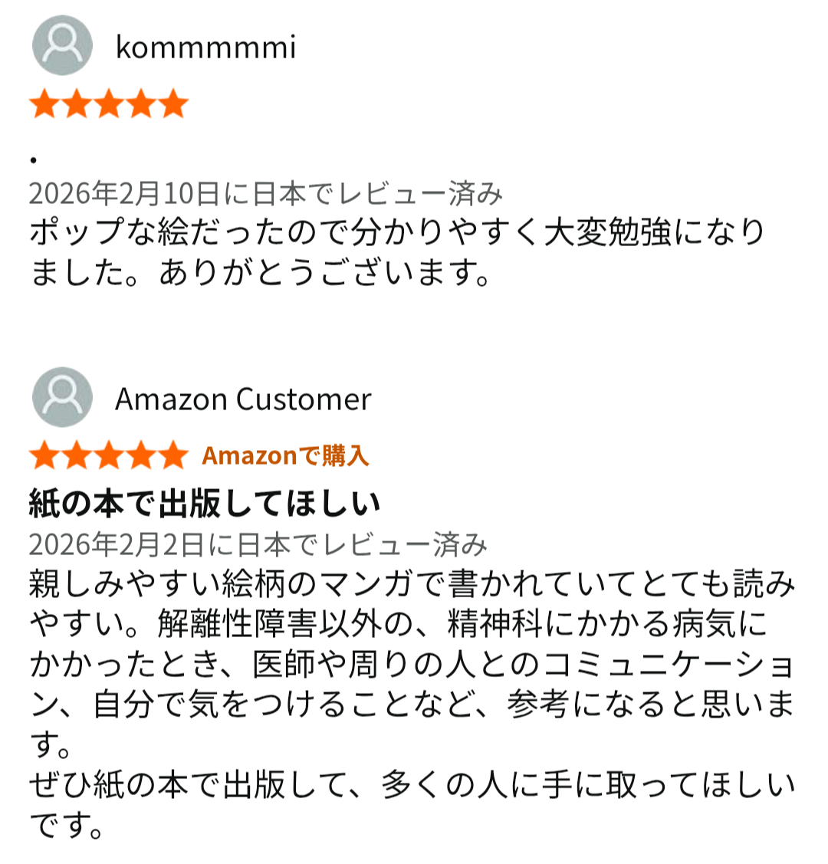Open the Amazon Customer reviewer name
Viewport: 828px width, 864px height.
243,399
